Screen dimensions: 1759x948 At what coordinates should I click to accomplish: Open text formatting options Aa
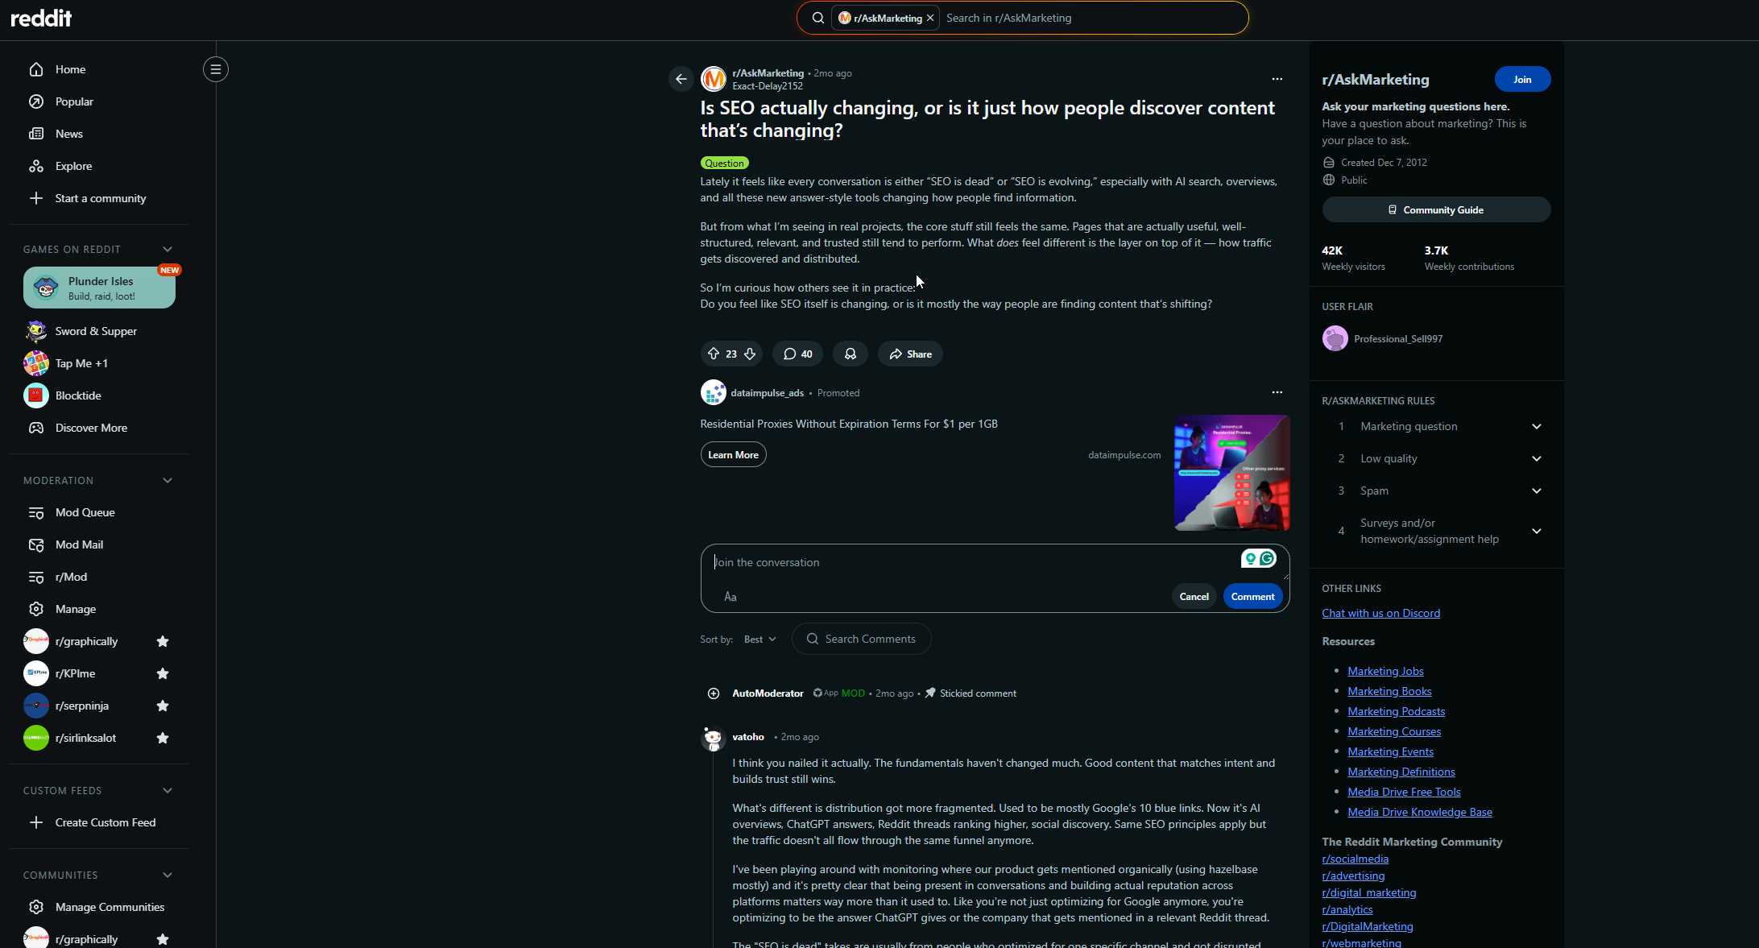pos(730,597)
